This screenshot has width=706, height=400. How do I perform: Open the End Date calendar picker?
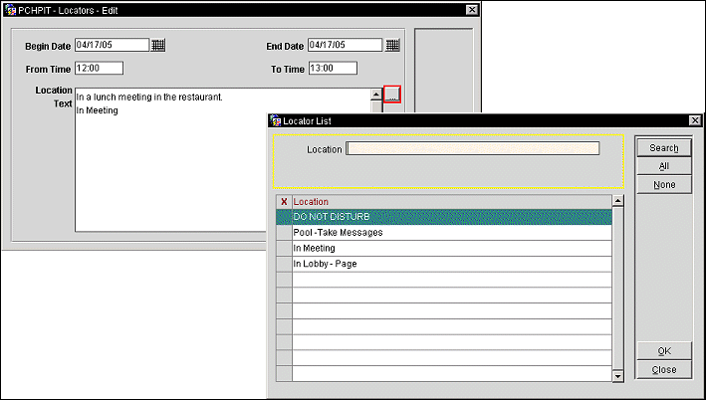392,45
